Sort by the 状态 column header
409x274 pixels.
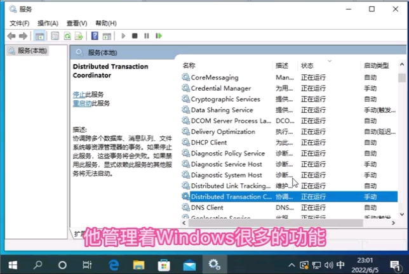click(x=307, y=65)
